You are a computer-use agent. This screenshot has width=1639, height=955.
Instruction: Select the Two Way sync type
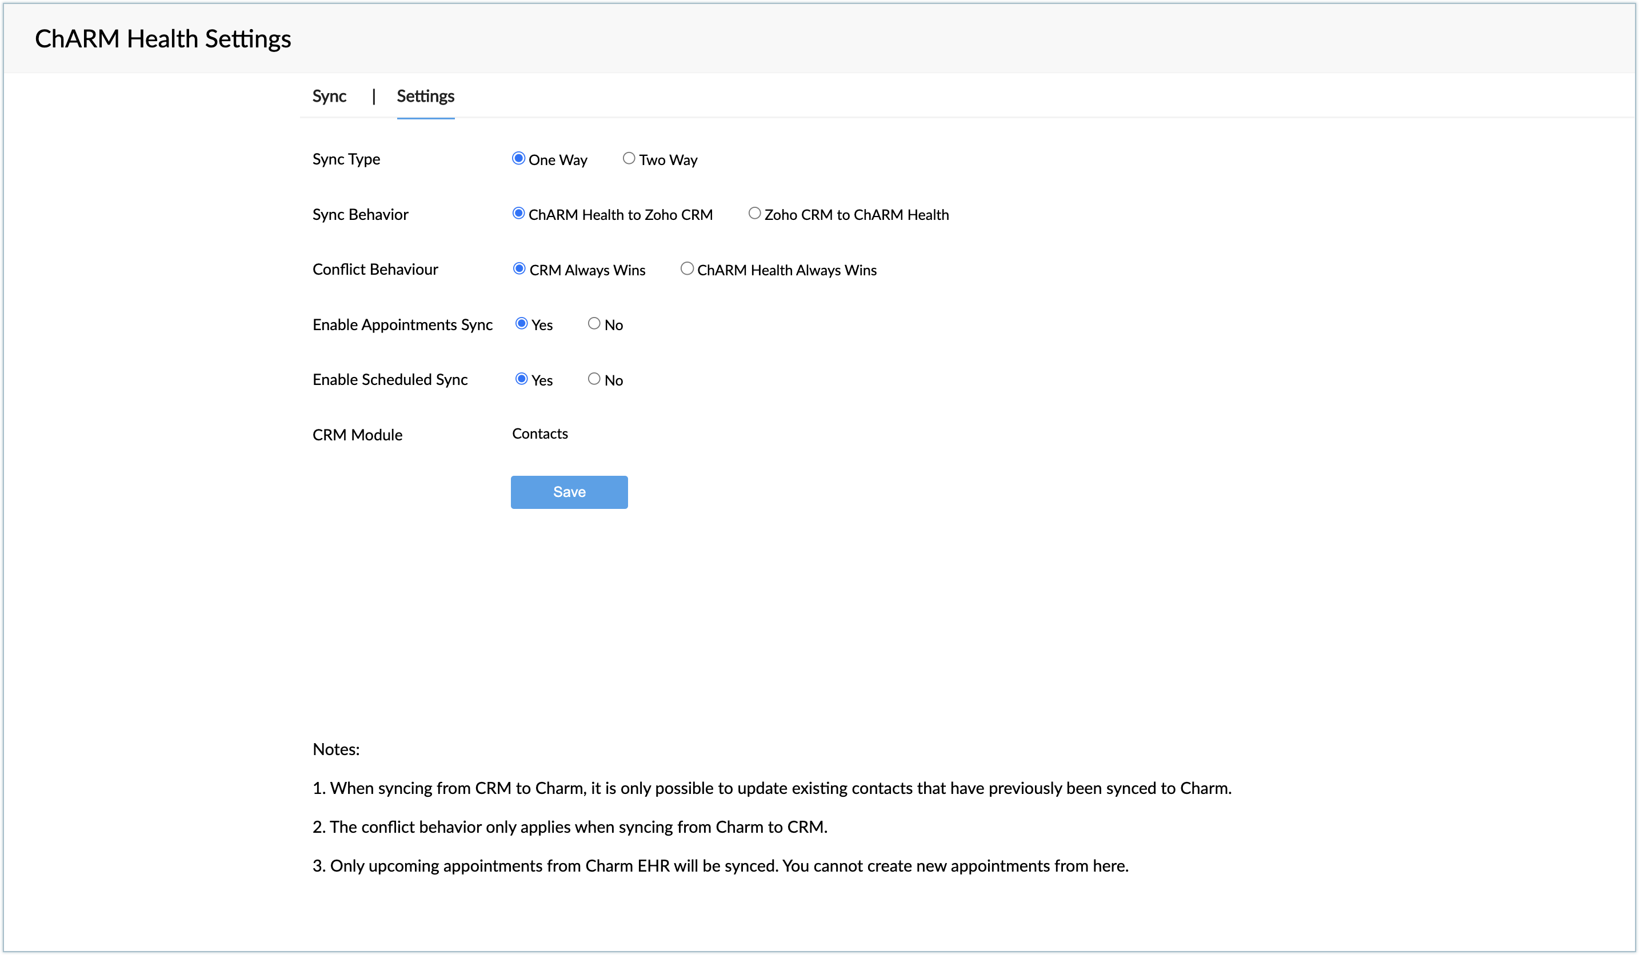(x=628, y=159)
